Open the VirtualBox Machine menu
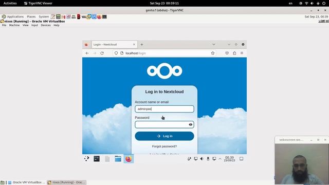This screenshot has width=329, height=185. coord(14,25)
